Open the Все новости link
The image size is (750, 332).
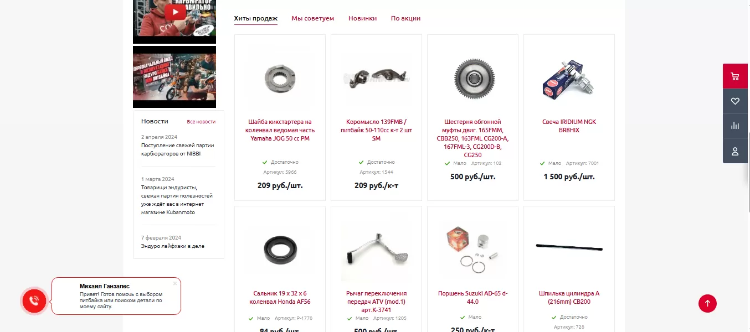[201, 122]
